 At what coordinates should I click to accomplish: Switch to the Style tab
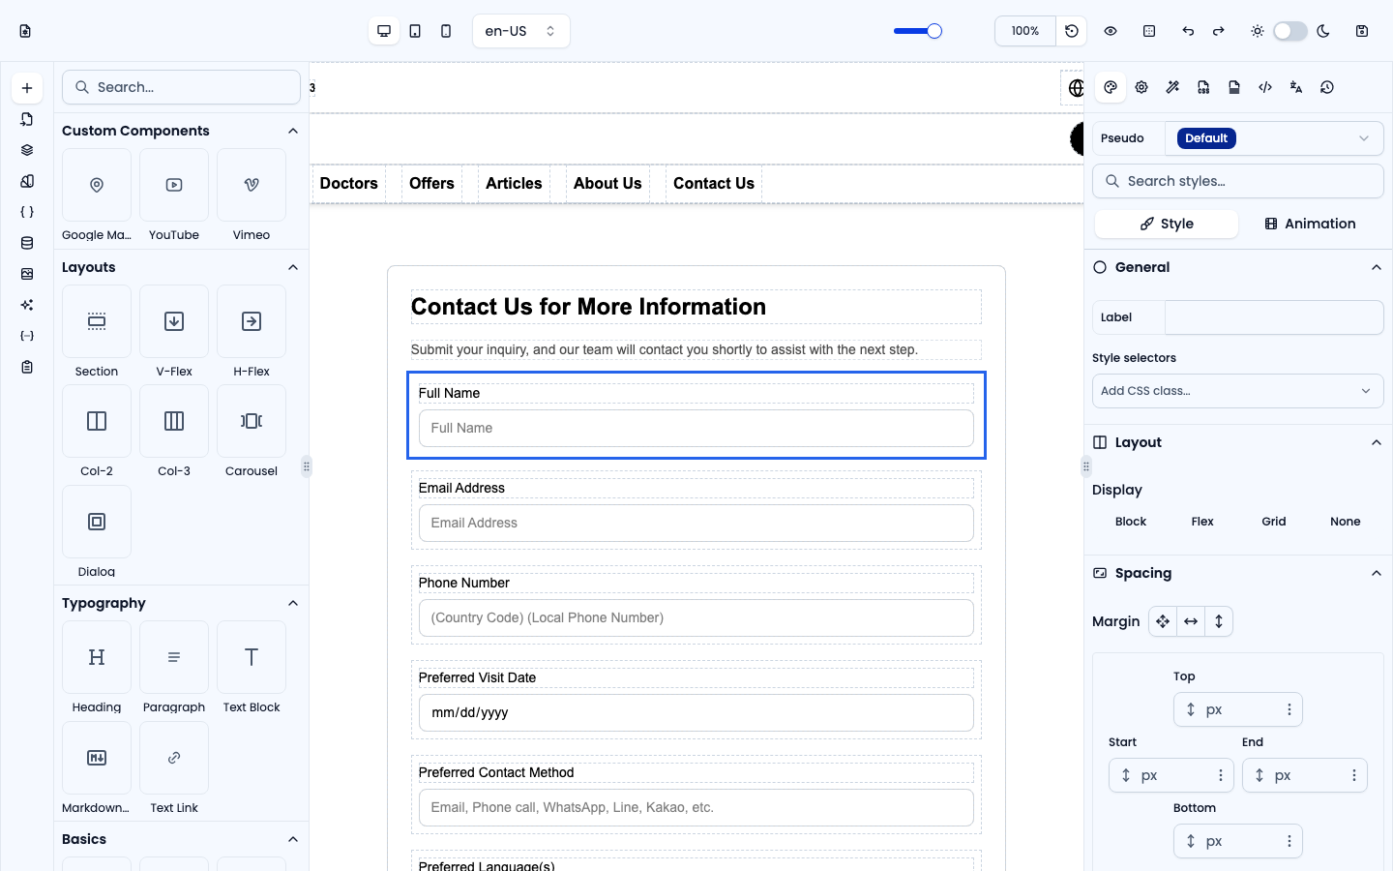[1167, 224]
